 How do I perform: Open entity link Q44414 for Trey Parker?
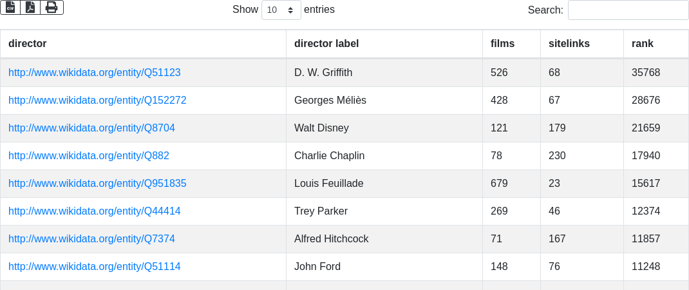[95, 211]
